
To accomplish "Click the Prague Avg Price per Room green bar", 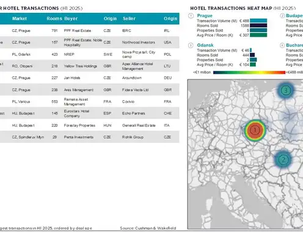I will coord(258,35).
